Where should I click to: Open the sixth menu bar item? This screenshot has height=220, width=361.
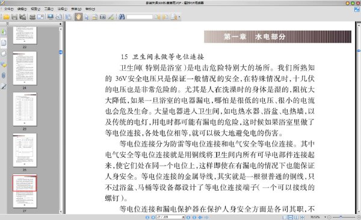pyautogui.click(x=76, y=9)
